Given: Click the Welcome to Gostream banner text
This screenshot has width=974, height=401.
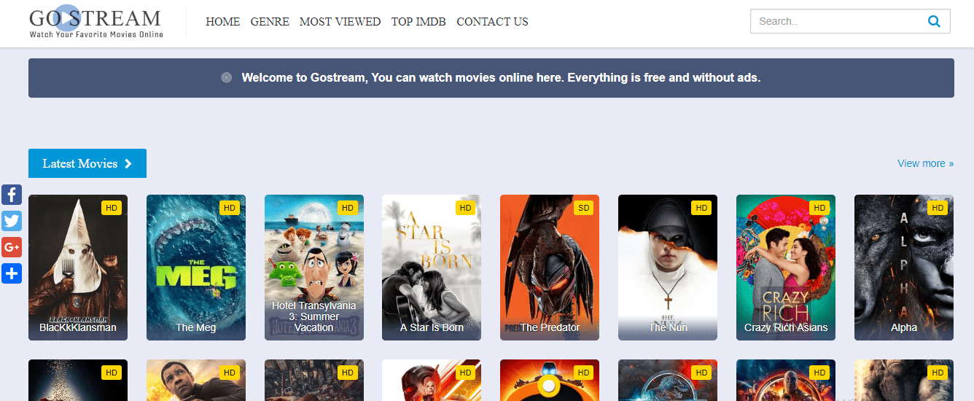Looking at the screenshot, I should pyautogui.click(x=501, y=77).
